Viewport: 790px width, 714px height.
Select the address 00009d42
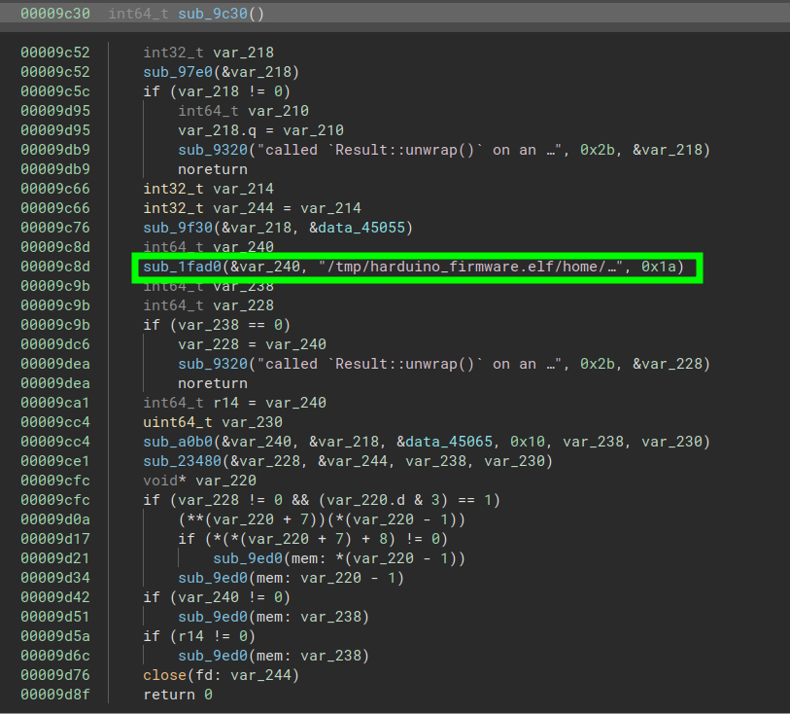click(x=55, y=597)
